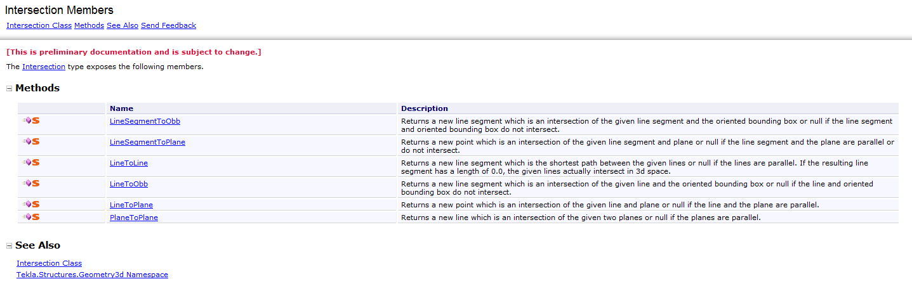Open the LineSegmentToPlane method page
The height and width of the screenshot is (286, 912).
[147, 142]
